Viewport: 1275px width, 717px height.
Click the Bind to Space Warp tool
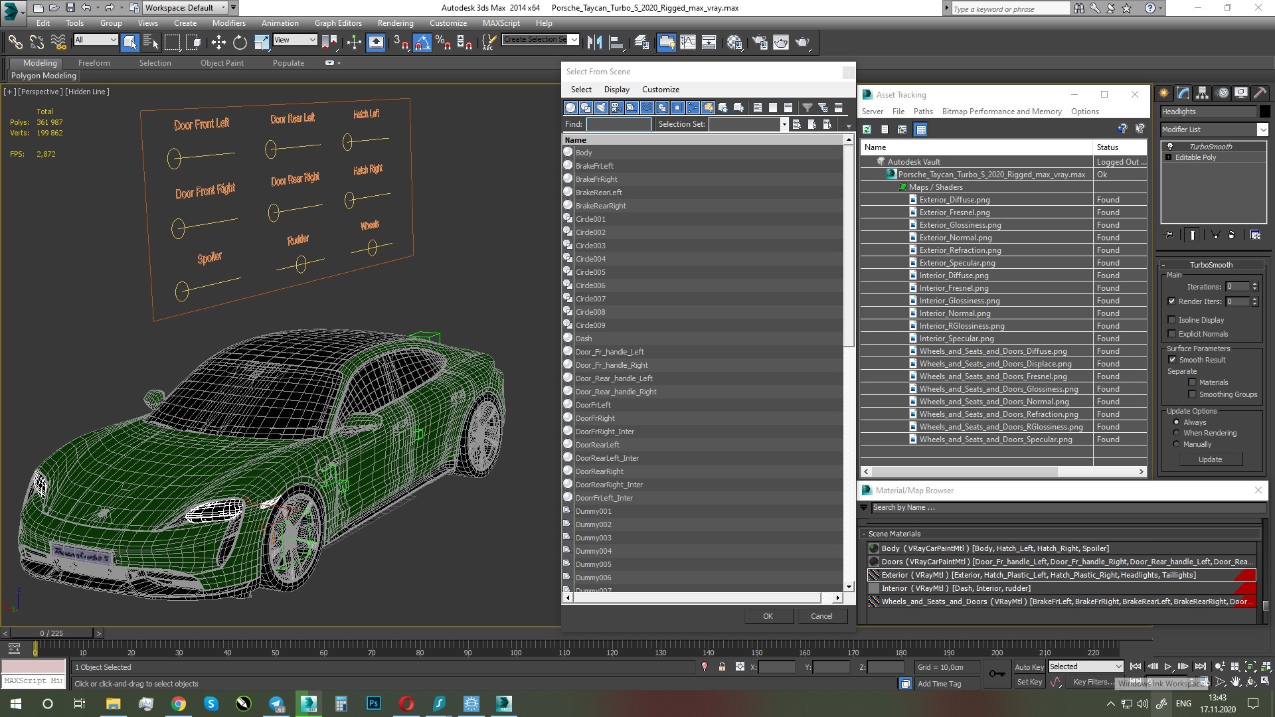(x=58, y=42)
